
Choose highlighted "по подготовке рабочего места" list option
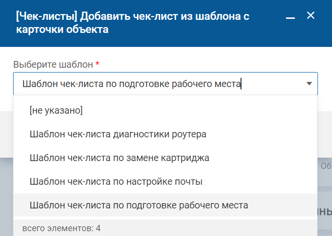[139, 205]
